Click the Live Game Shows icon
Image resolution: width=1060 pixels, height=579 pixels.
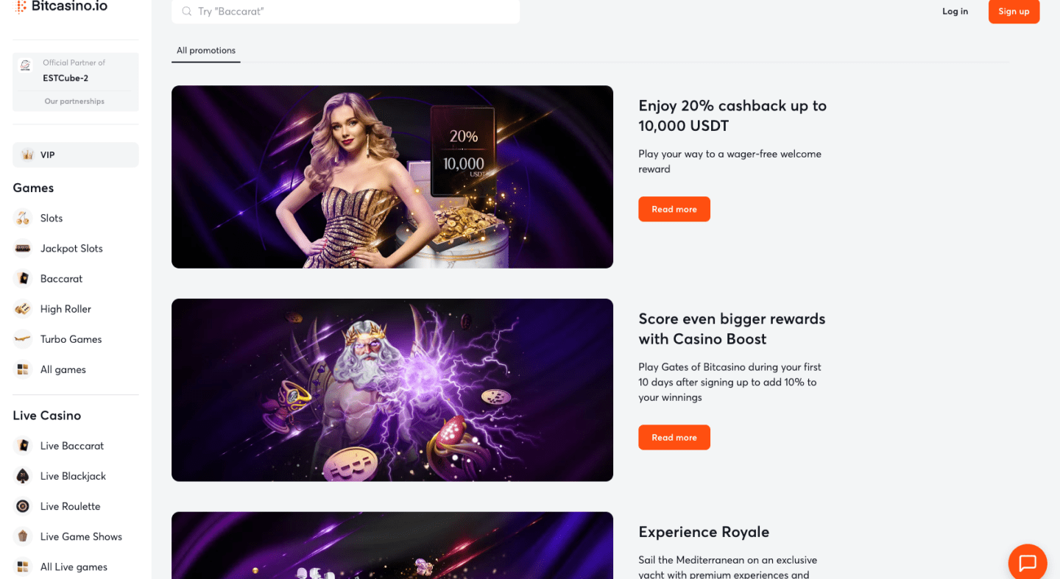tap(23, 536)
